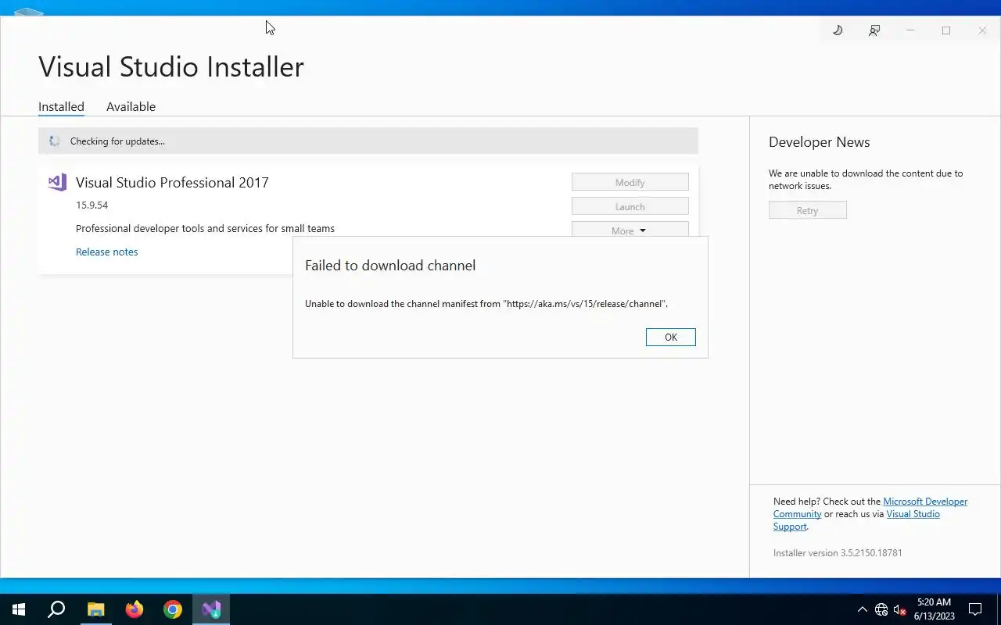Click Retry under Developer News

pos(808,210)
